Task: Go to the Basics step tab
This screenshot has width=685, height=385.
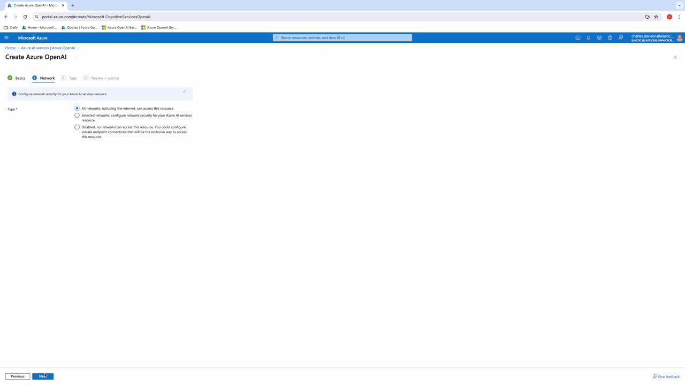Action: (17, 78)
